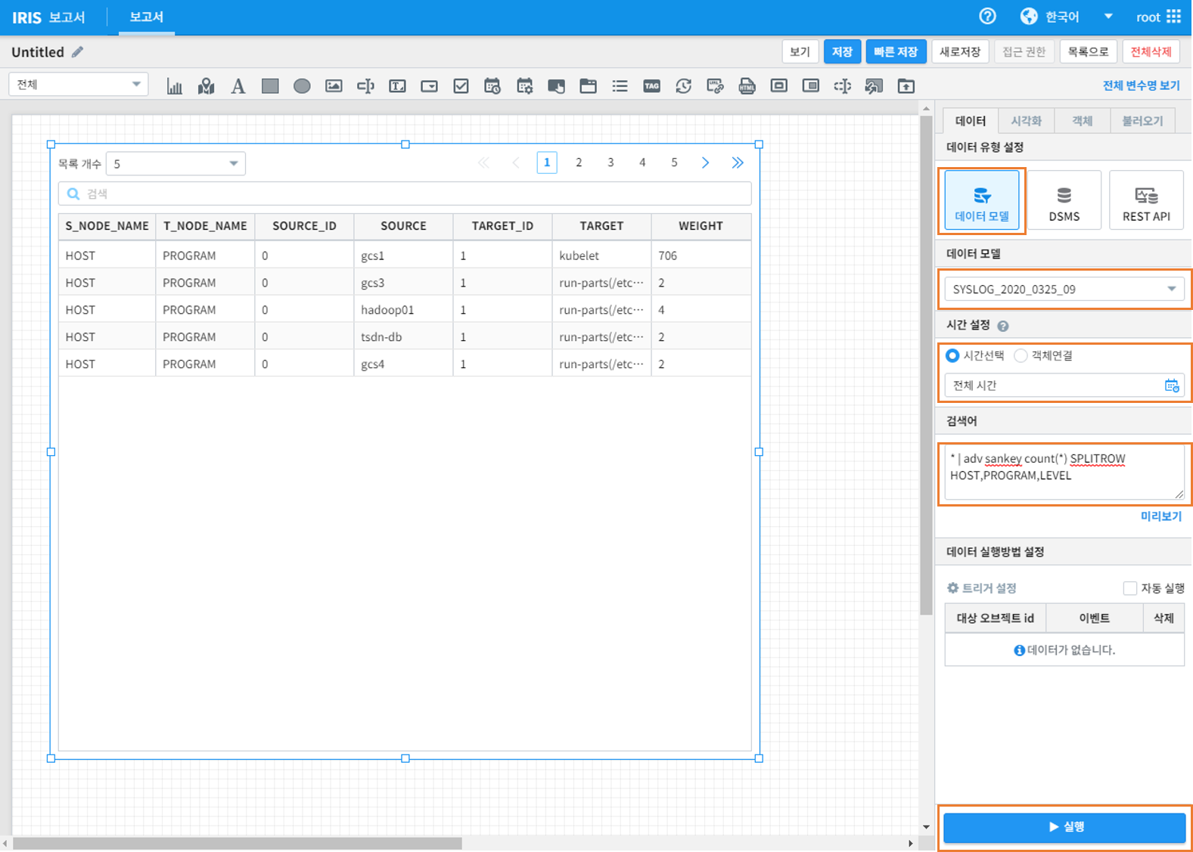Image resolution: width=1193 pixels, height=852 pixels.
Task: Select 객체연결 radio option
Action: [x=1021, y=355]
